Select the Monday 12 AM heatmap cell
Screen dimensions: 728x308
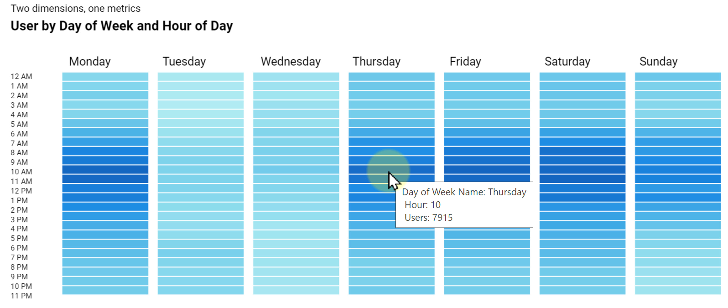click(x=105, y=77)
